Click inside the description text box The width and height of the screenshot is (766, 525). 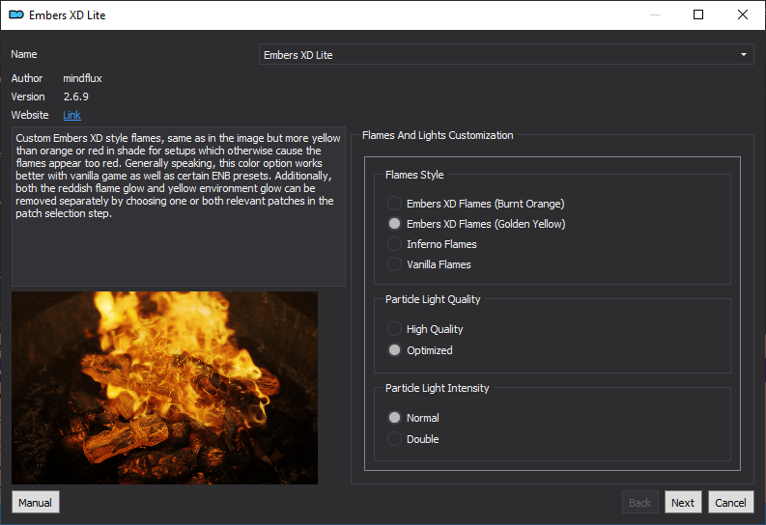(179, 207)
